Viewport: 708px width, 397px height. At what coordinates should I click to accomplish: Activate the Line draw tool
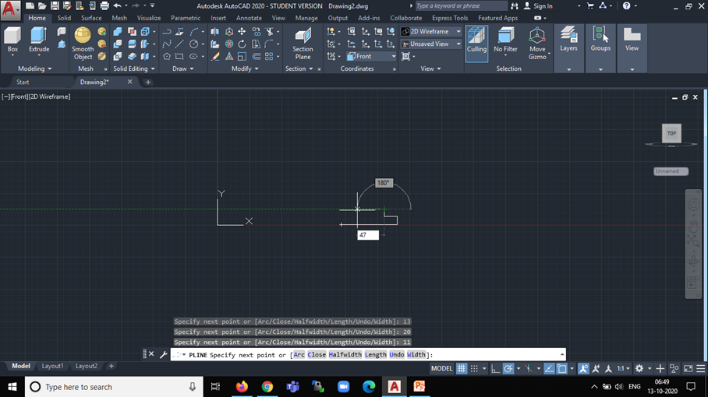(x=179, y=44)
